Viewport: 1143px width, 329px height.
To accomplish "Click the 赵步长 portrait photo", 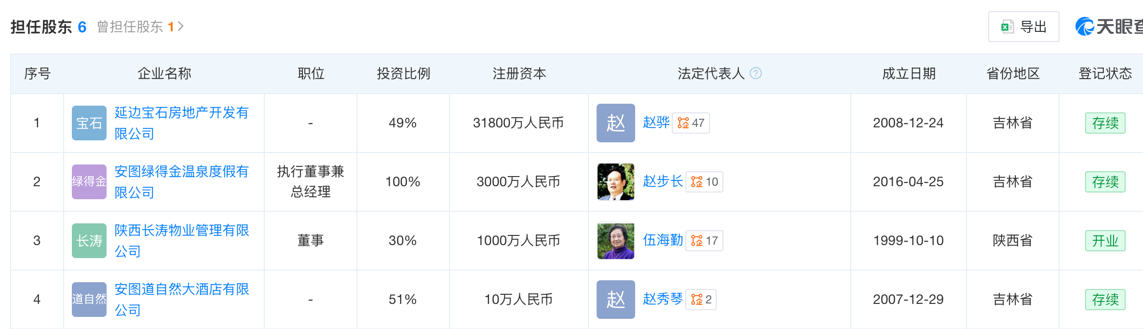I will coord(615,182).
